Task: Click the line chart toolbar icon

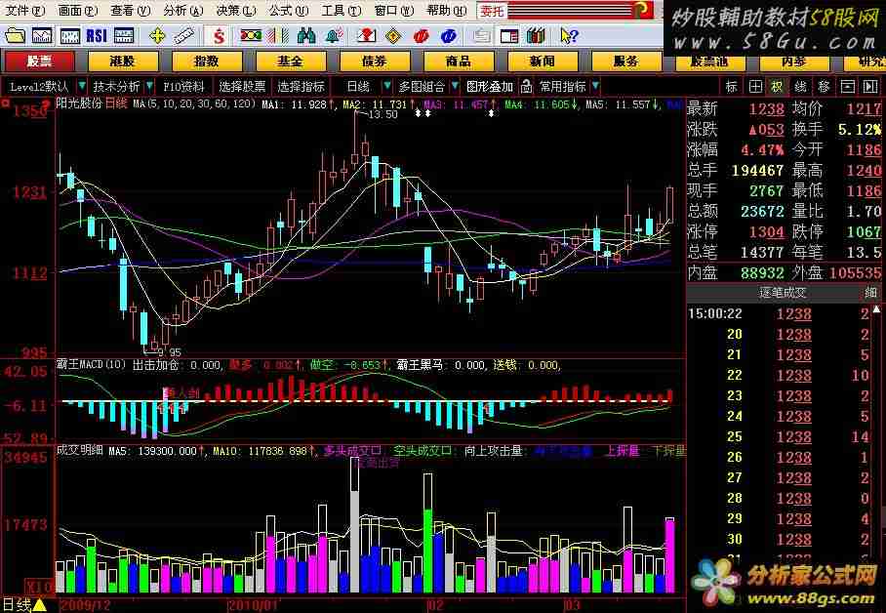Action: click(42, 36)
